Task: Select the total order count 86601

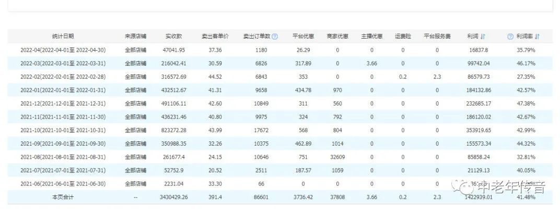Action: [261, 197]
